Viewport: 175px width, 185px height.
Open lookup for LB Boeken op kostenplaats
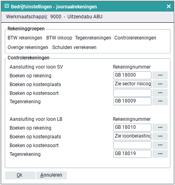click(x=160, y=136)
